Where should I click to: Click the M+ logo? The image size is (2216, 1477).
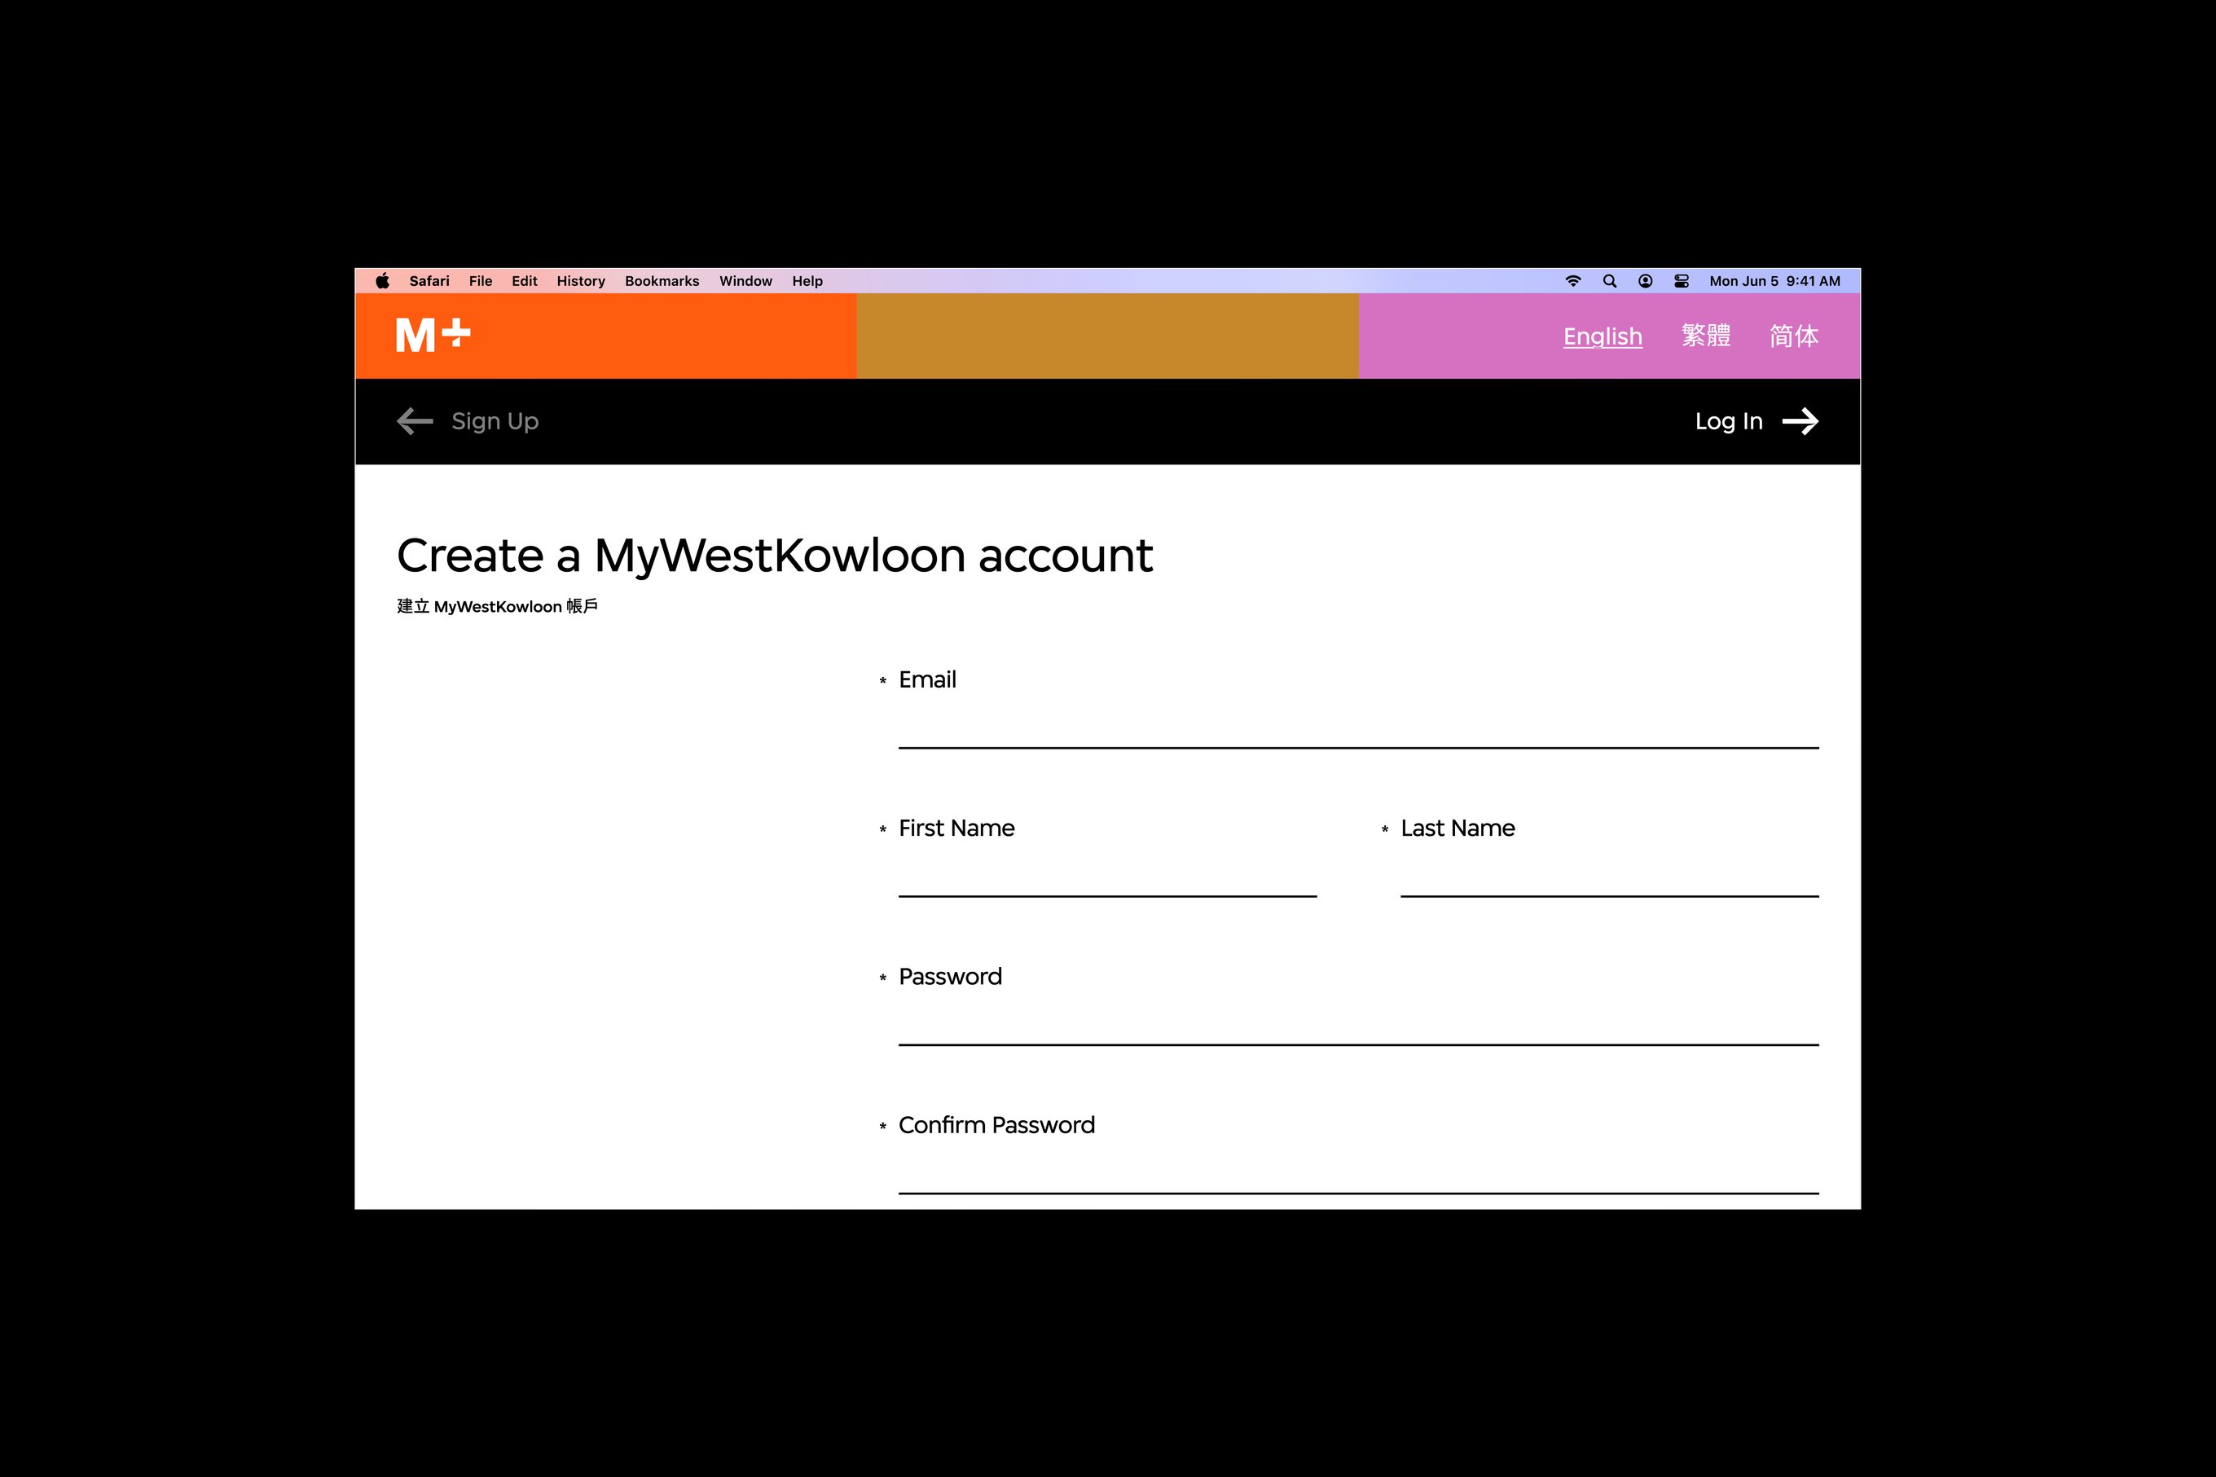pyautogui.click(x=433, y=336)
